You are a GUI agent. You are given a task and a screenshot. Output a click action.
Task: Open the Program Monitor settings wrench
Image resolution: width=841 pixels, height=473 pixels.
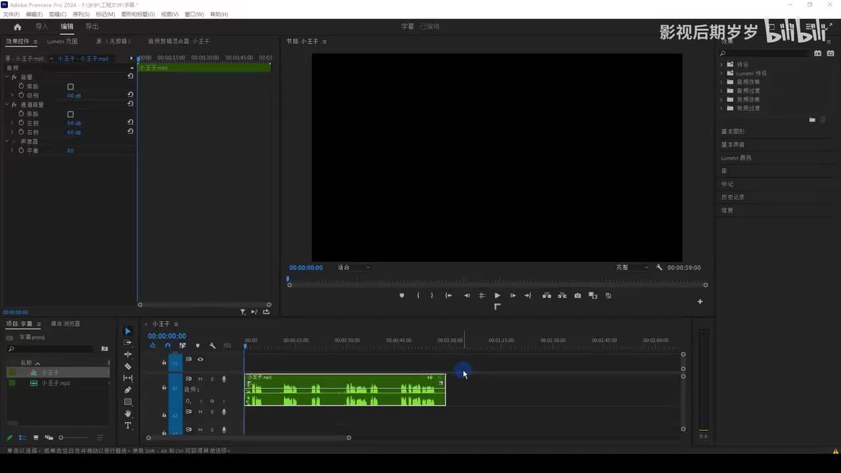coord(659,267)
